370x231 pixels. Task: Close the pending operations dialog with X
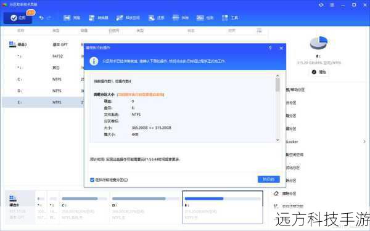281,48
